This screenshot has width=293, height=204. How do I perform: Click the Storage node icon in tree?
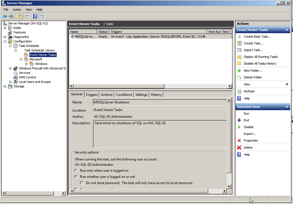point(10,86)
